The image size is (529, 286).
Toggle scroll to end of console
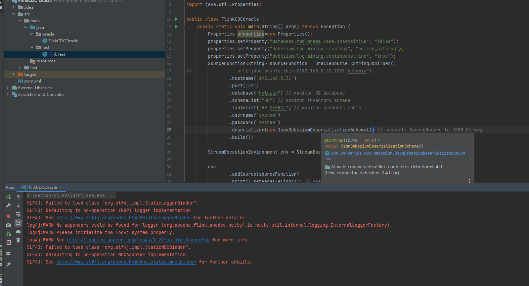[18, 223]
